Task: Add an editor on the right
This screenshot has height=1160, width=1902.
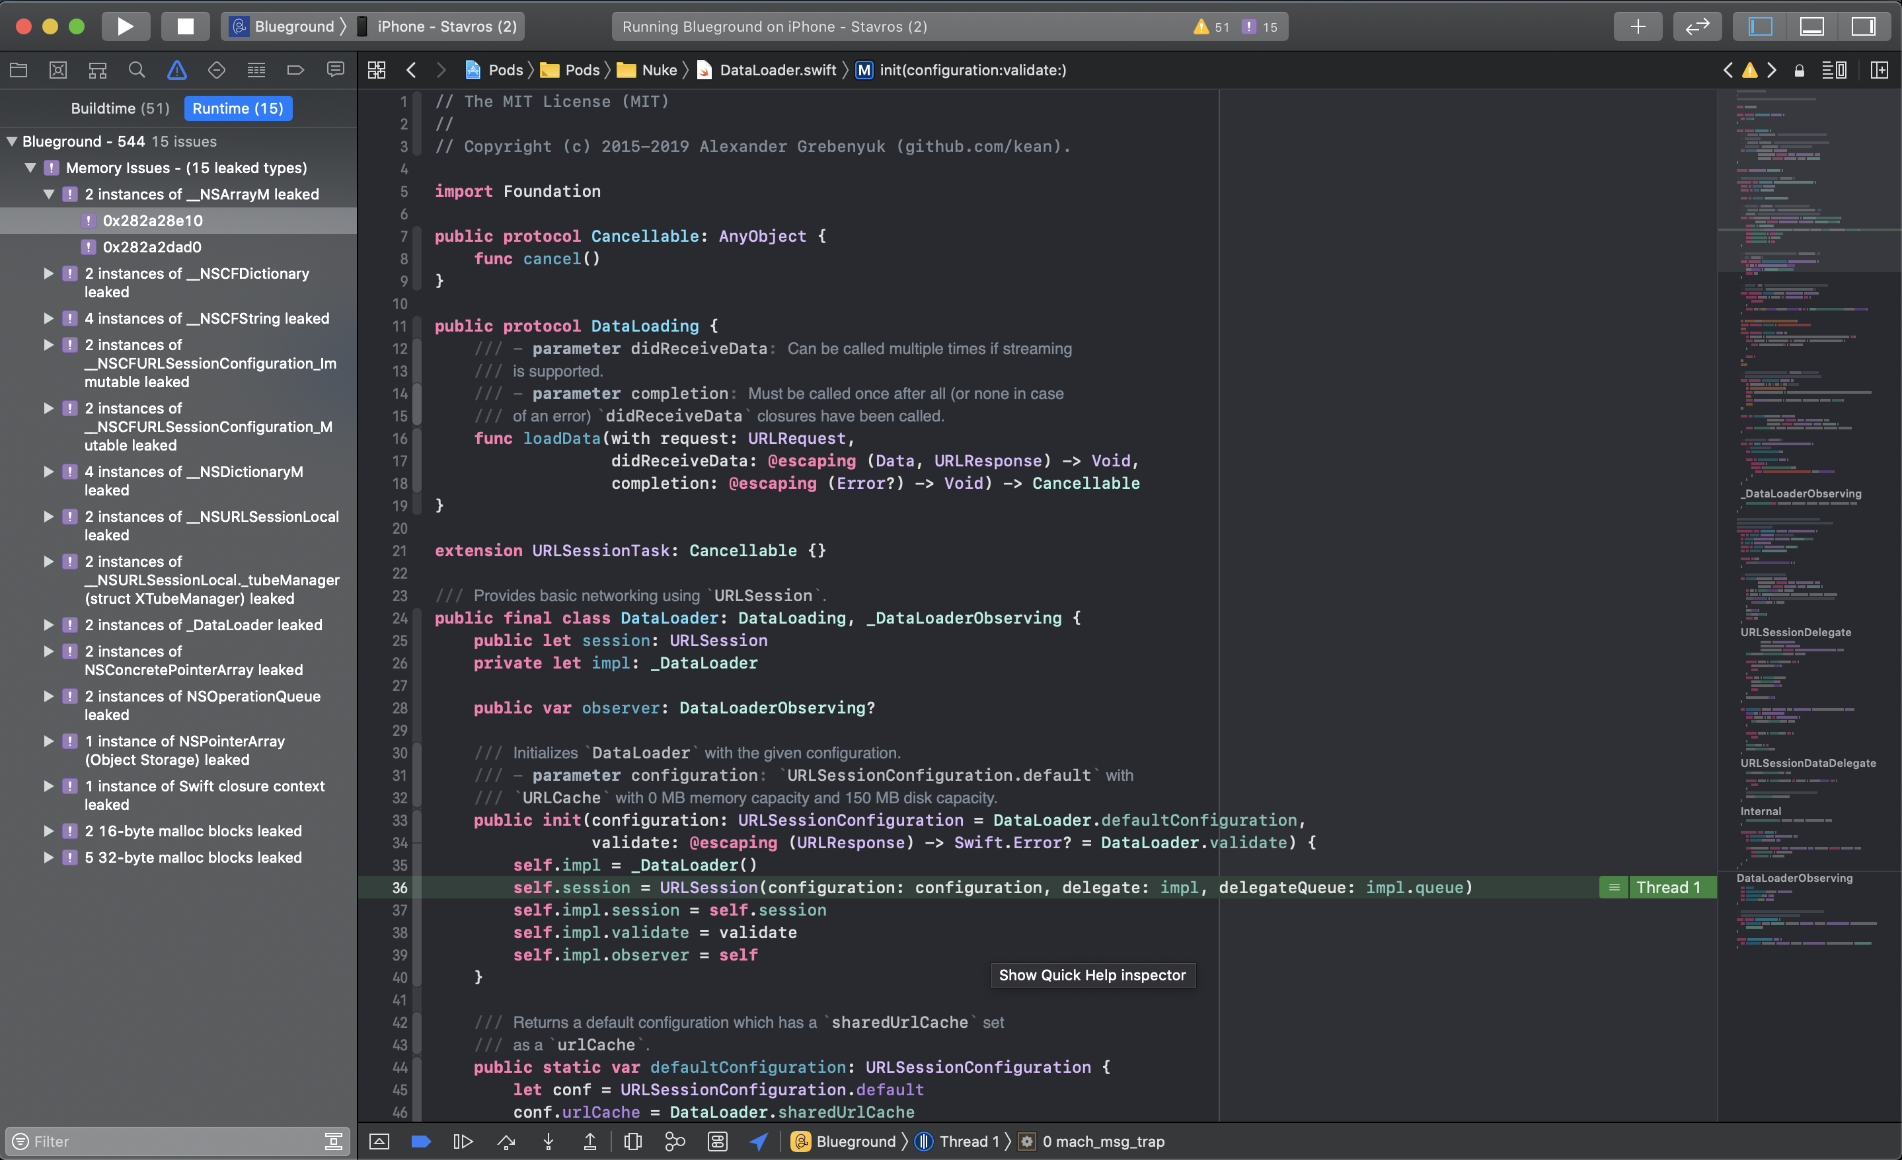Action: (1880, 70)
